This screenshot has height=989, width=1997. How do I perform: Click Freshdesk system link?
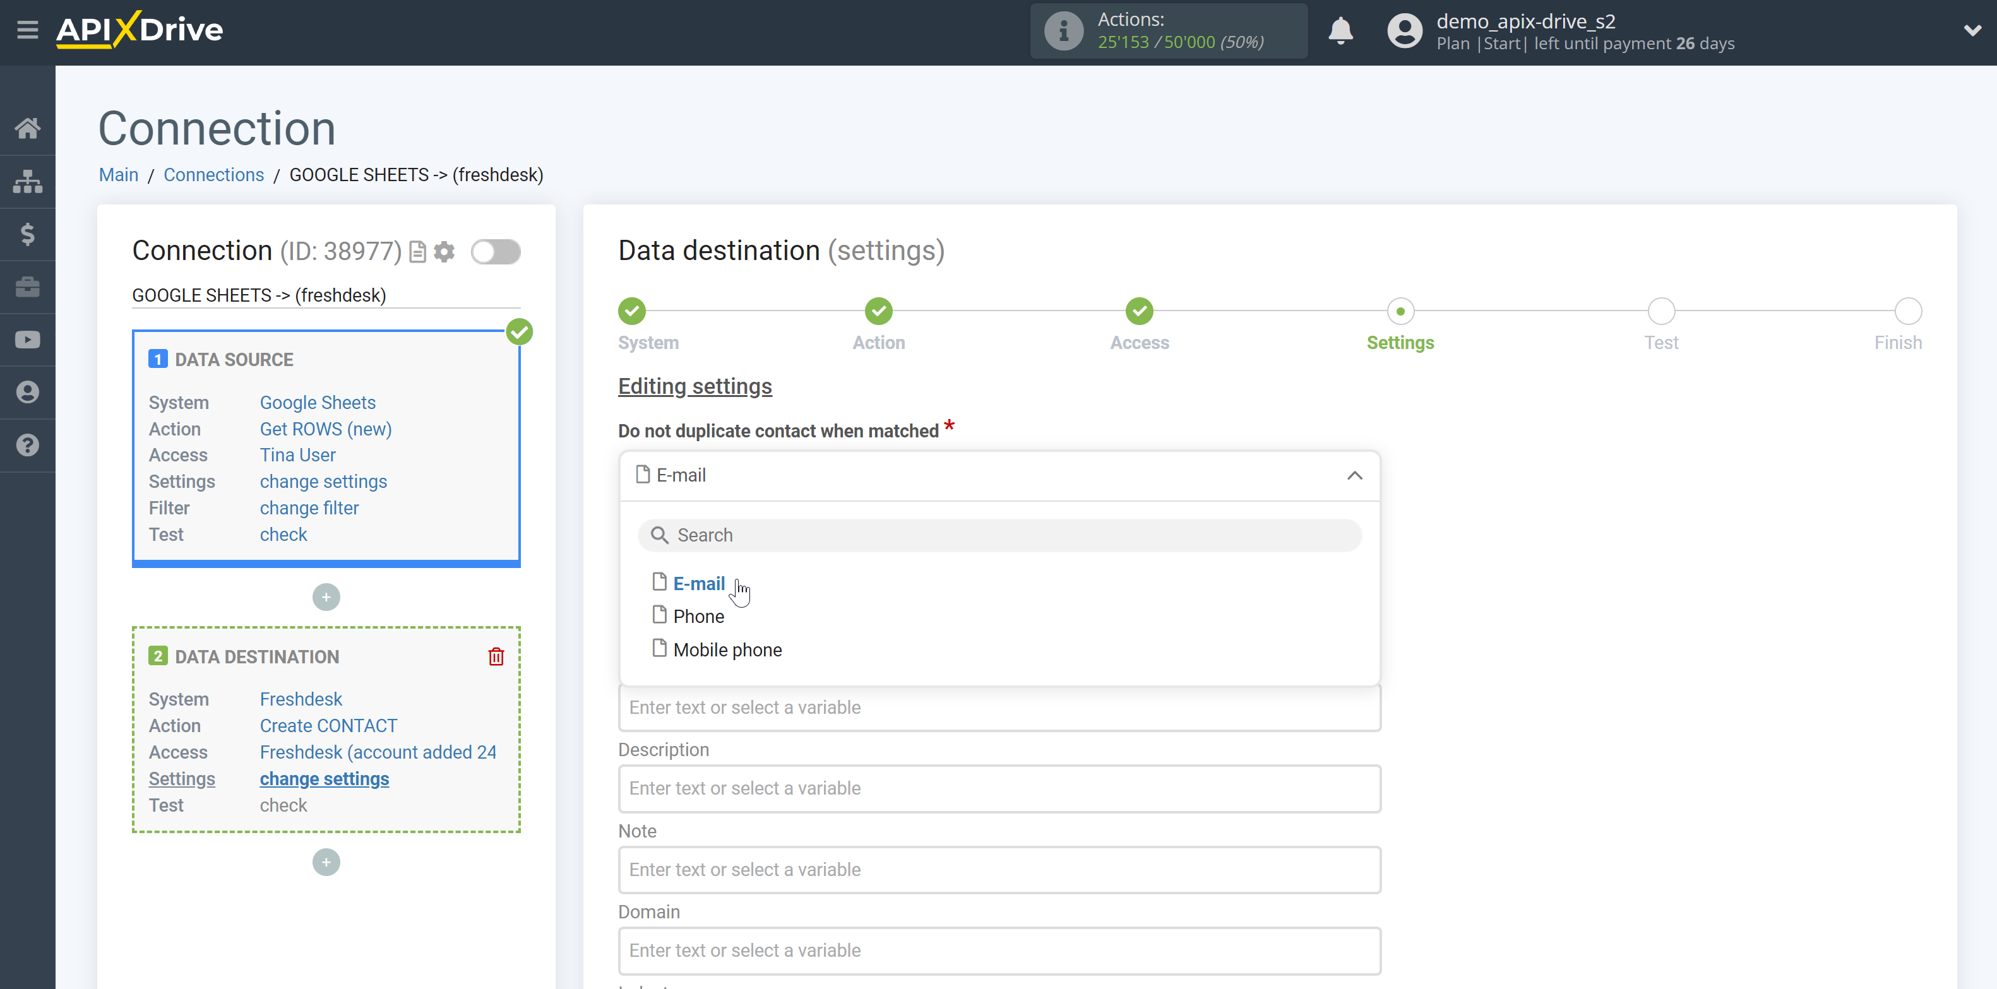click(301, 699)
